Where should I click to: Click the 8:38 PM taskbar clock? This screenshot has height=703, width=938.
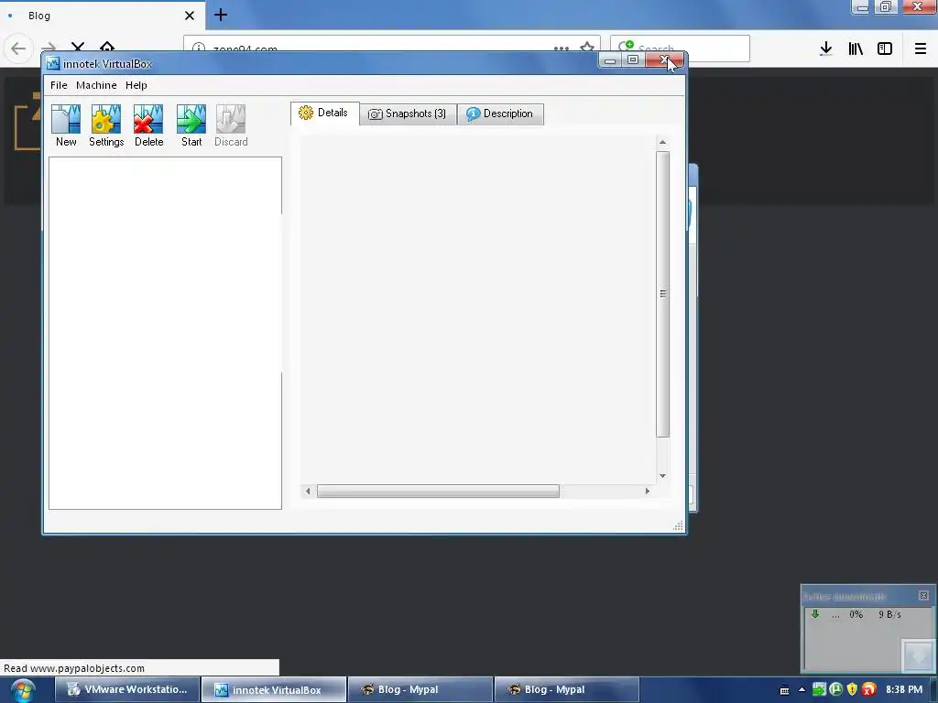coord(904,689)
